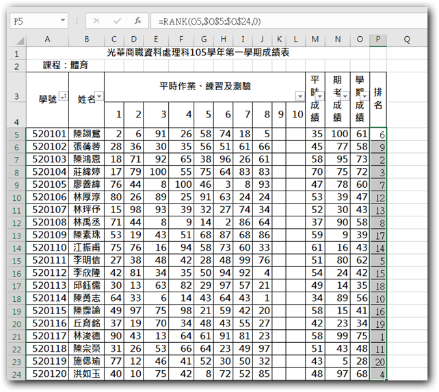Select column Q header
The height and width of the screenshot is (392, 439).
(407, 40)
